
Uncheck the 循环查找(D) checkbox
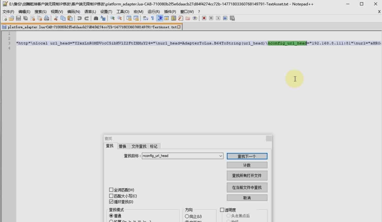pos(111,201)
